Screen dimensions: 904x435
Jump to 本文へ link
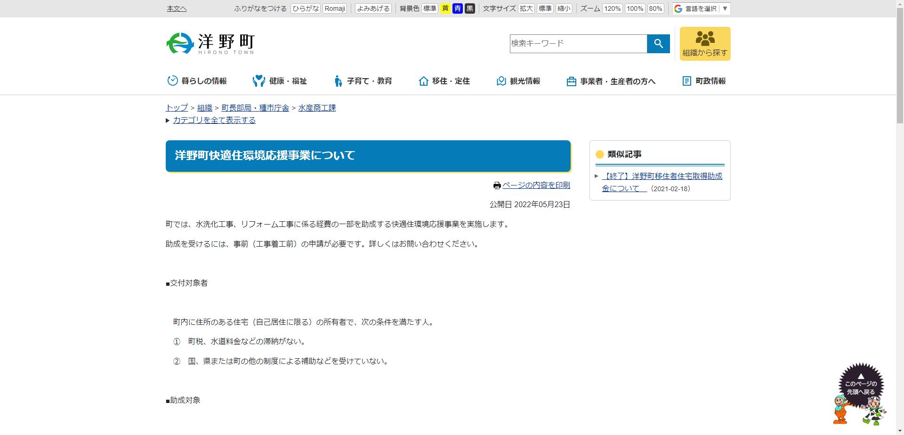point(177,8)
